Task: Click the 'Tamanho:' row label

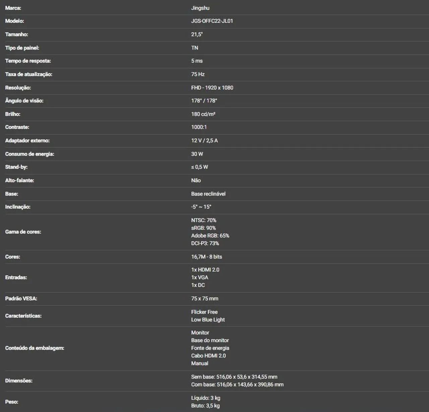Action: [16, 34]
